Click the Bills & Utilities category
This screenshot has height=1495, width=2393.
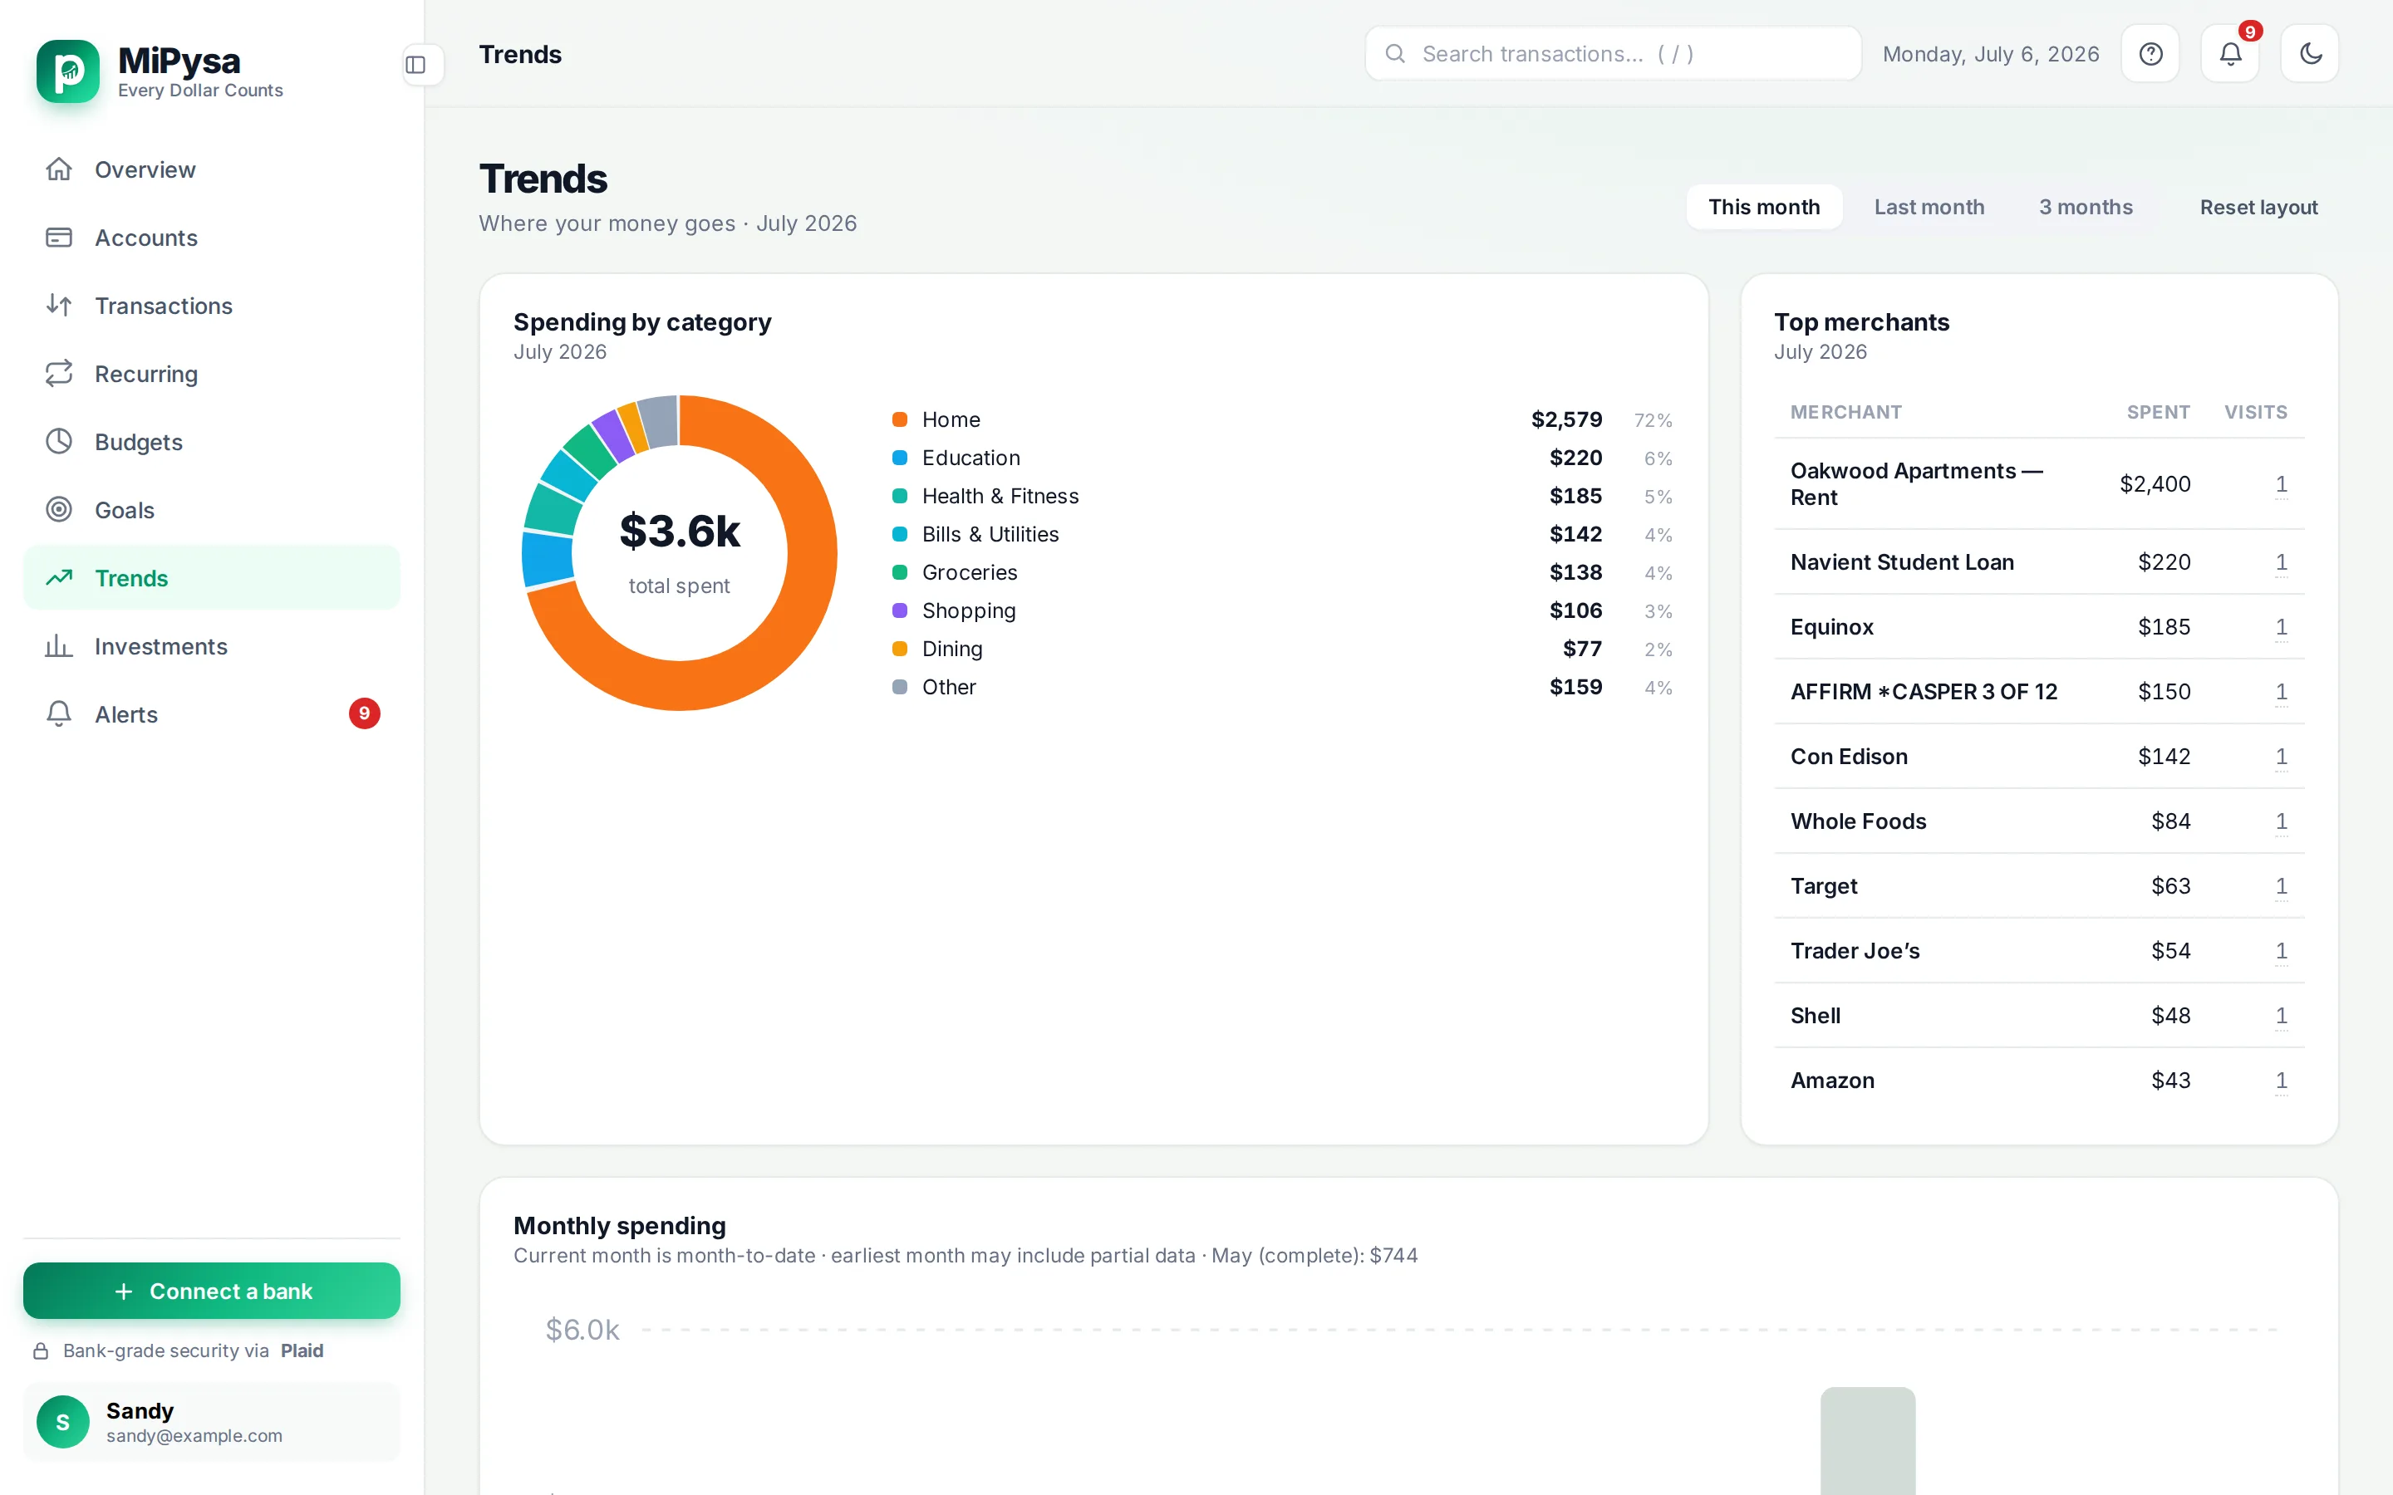point(990,534)
